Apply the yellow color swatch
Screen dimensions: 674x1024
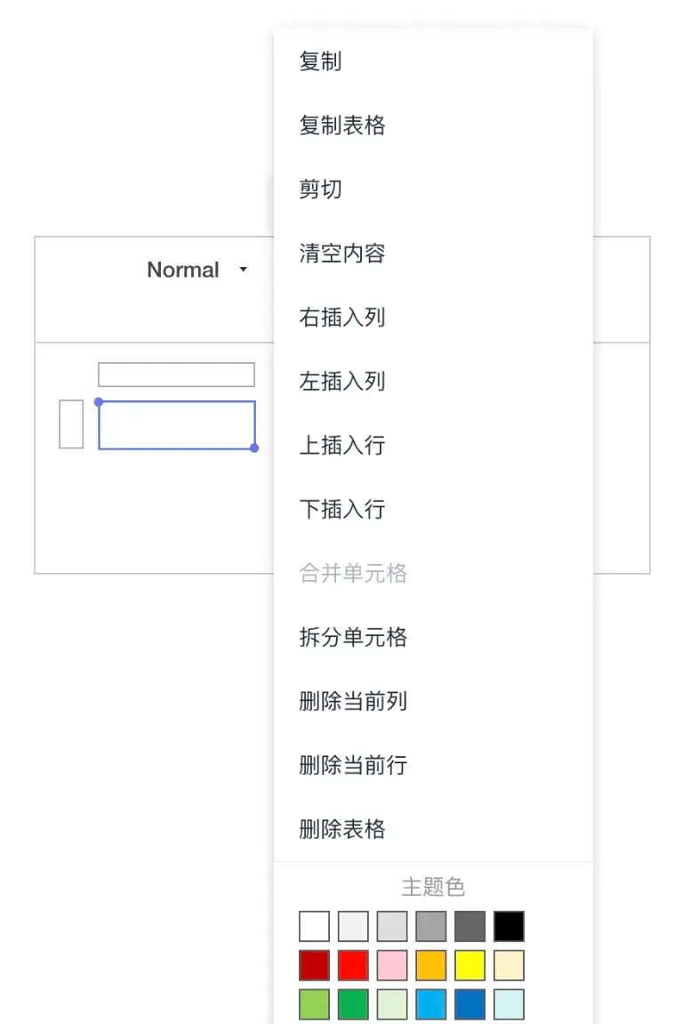470,965
